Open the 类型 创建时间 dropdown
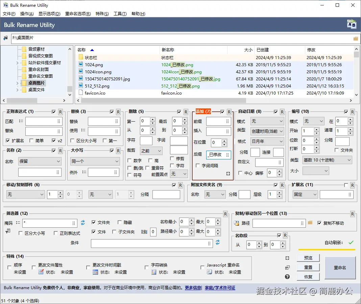This screenshot has width=361, height=304. 267,131
